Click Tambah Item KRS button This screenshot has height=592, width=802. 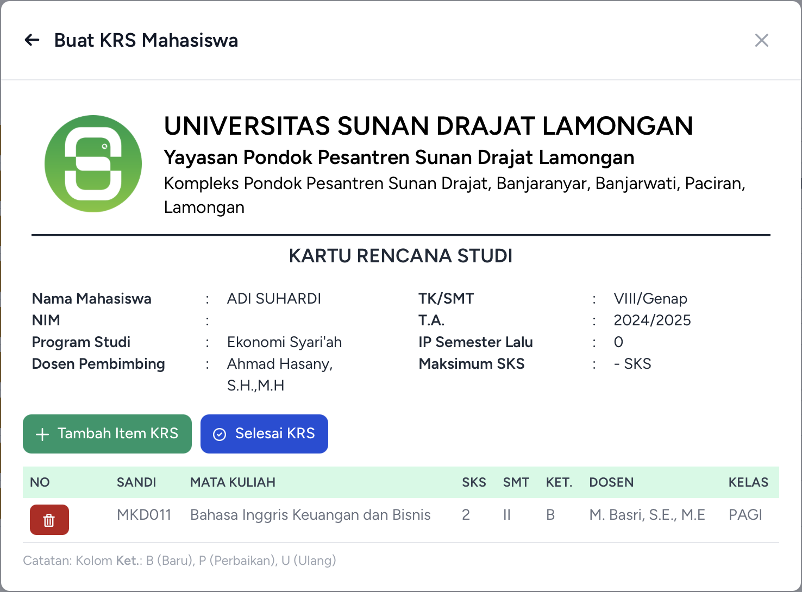(107, 434)
